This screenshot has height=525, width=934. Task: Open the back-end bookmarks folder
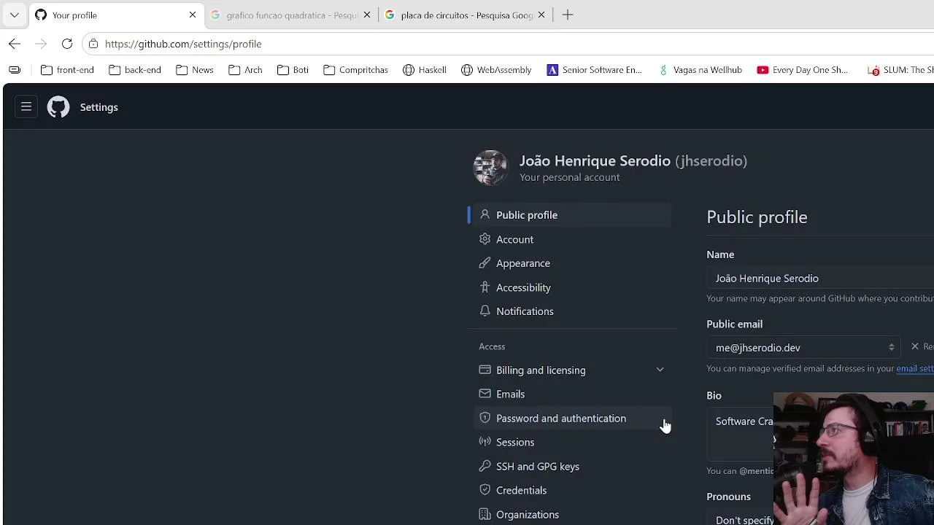135,70
